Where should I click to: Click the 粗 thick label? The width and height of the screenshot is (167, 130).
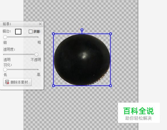click(x=39, y=42)
